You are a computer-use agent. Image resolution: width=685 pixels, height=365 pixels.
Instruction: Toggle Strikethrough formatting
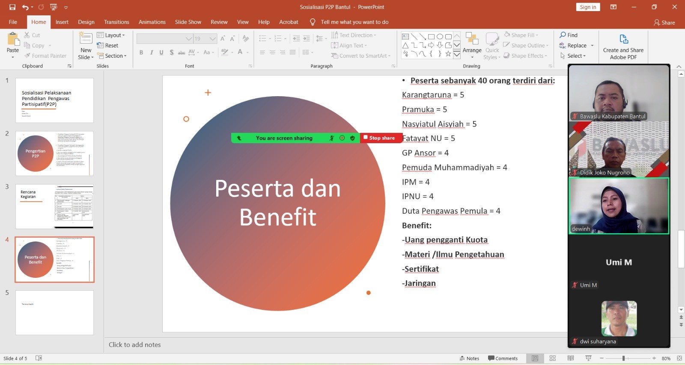pos(182,52)
